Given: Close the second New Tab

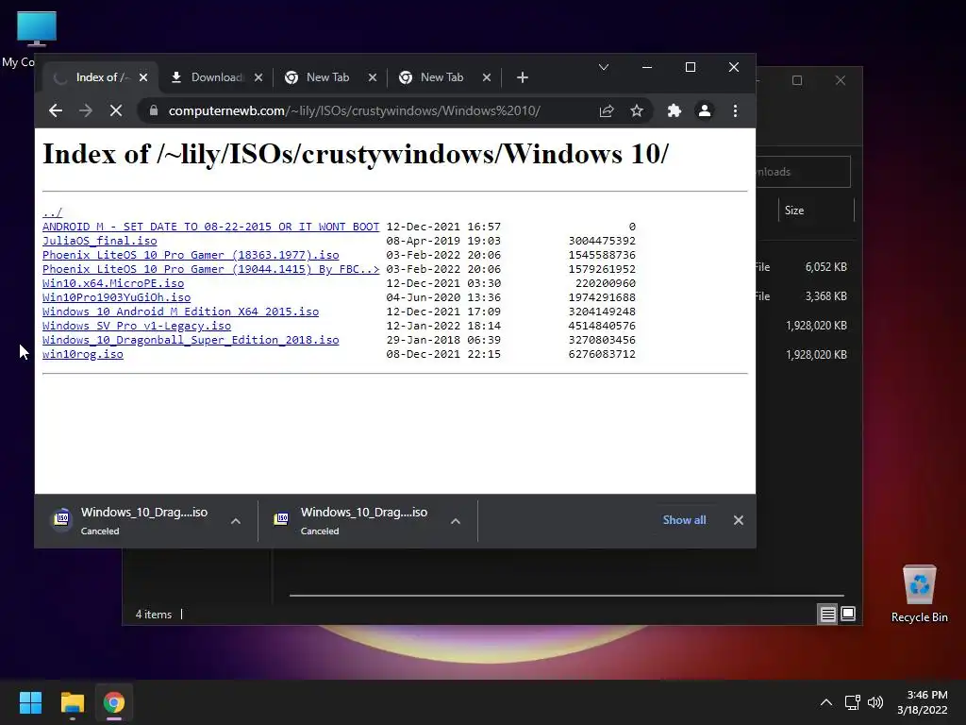Looking at the screenshot, I should [x=487, y=77].
